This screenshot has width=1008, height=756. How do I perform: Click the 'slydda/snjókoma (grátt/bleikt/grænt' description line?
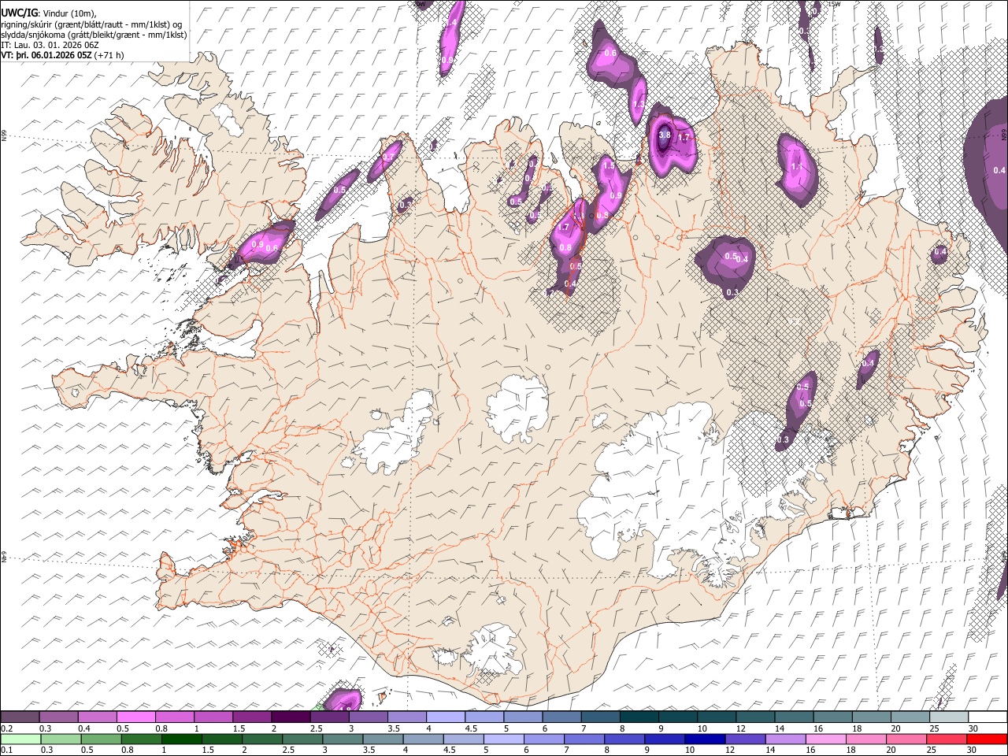pos(94,35)
